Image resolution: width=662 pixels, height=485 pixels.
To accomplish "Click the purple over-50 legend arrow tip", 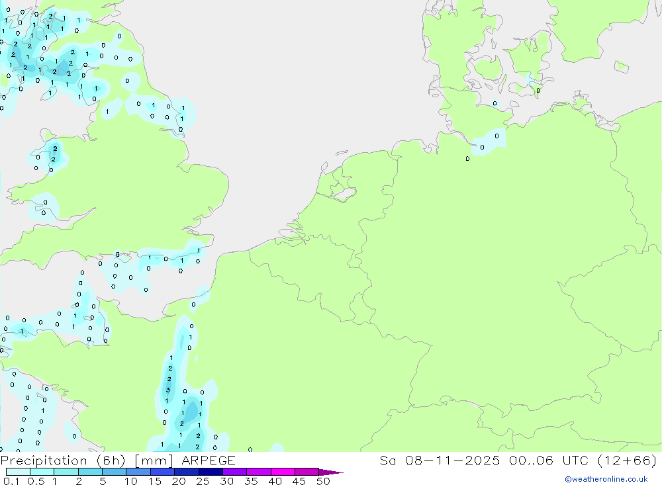I will point(331,472).
